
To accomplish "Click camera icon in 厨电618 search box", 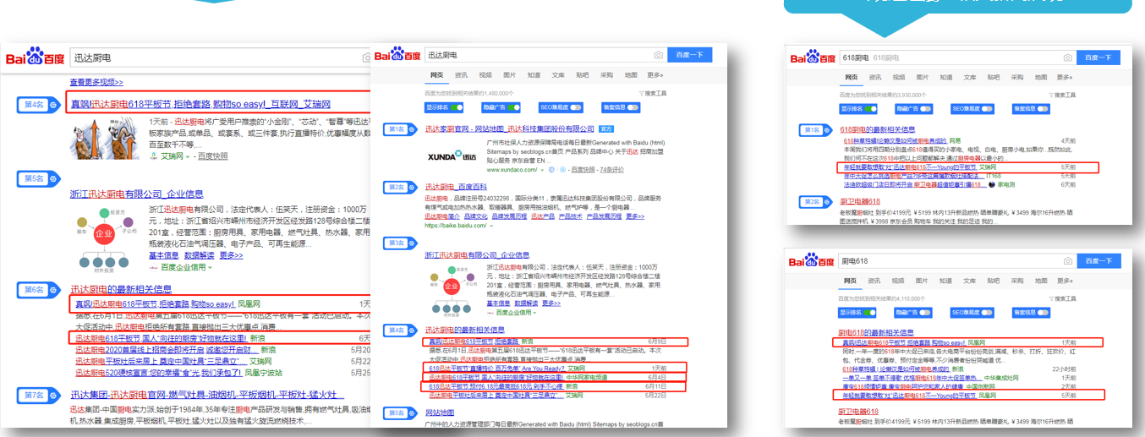I will [1067, 260].
